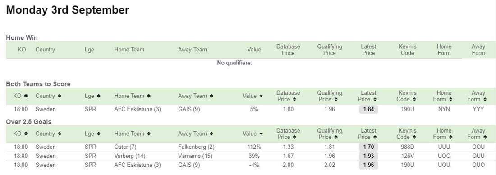Click the 1.93 latest price for Varberg

[368, 156]
